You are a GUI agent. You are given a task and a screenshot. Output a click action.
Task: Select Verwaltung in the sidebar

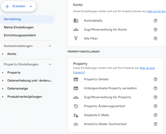27,19
